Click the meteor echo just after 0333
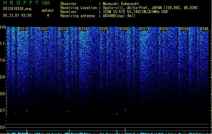This screenshot has height=134, width=212. (70, 112)
